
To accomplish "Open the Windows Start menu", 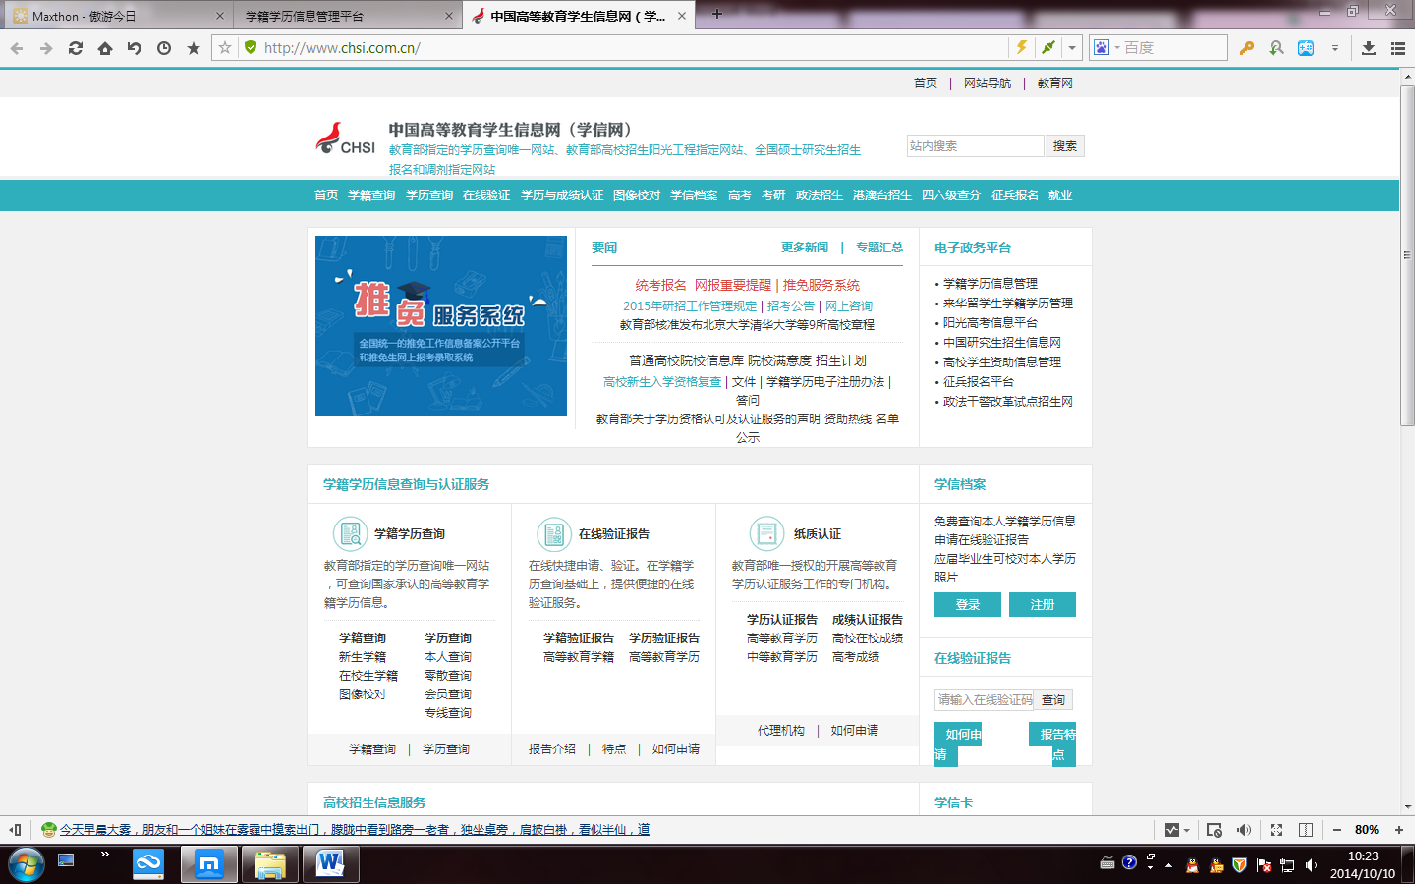I will click(x=27, y=865).
